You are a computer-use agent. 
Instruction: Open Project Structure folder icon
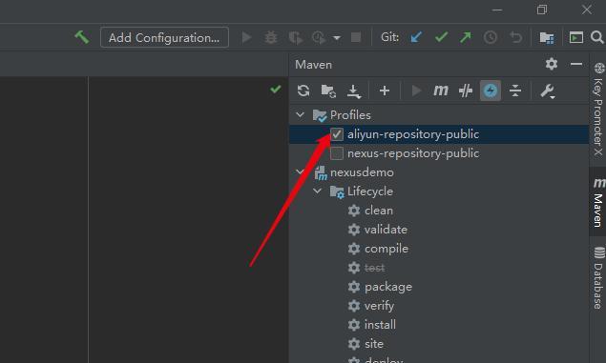pos(547,37)
